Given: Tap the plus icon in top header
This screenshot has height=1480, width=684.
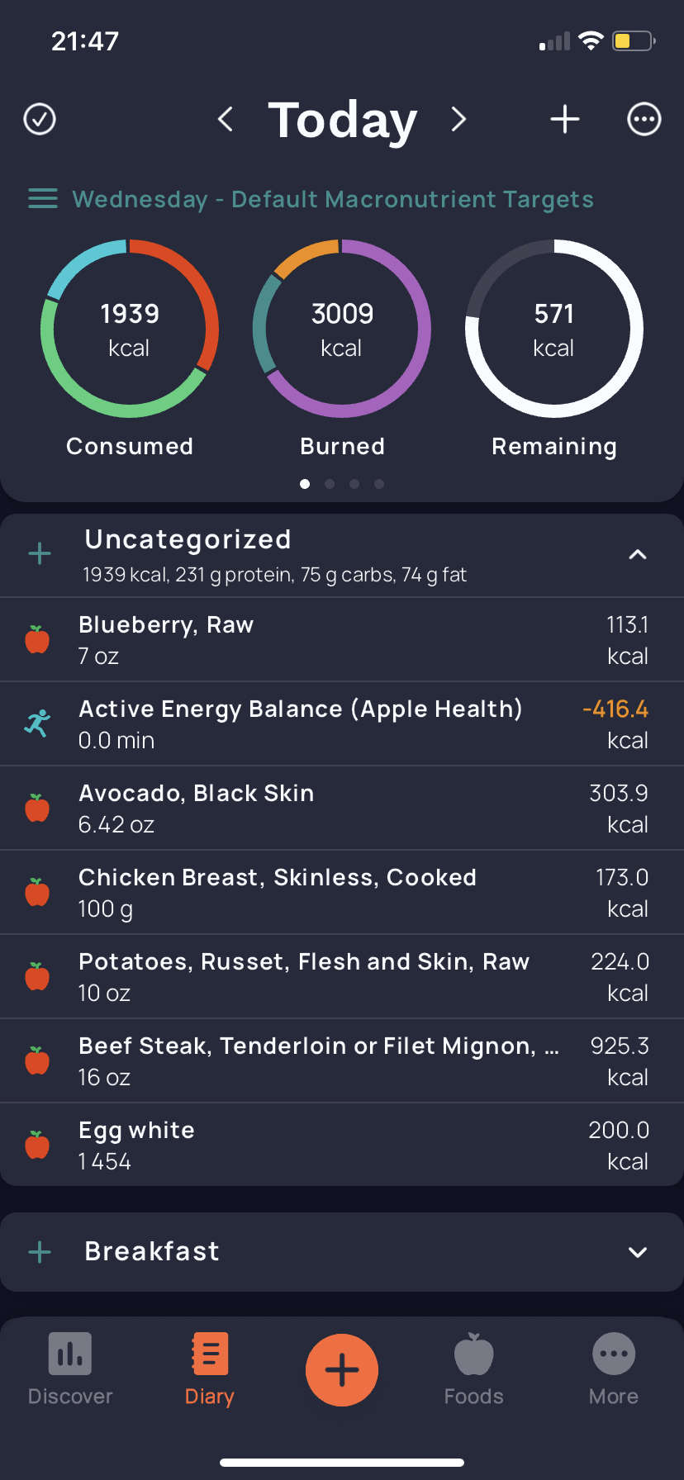Looking at the screenshot, I should [x=565, y=119].
